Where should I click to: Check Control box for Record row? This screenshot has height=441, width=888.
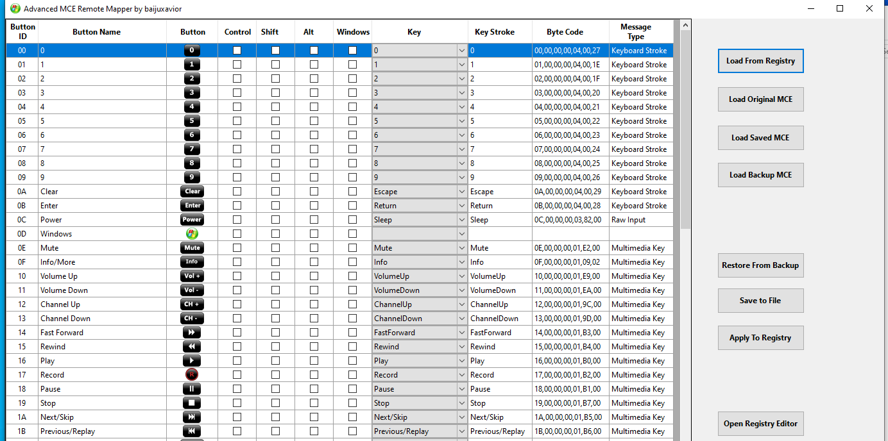237,374
